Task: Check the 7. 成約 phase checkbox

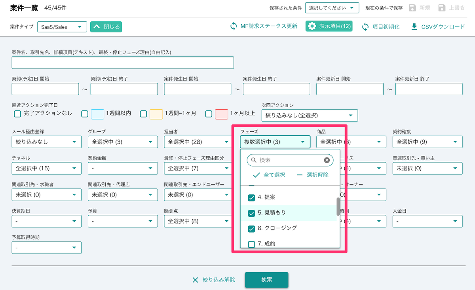Action: [251, 244]
